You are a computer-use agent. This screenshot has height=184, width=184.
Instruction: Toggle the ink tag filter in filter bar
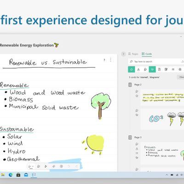pos(145,69)
